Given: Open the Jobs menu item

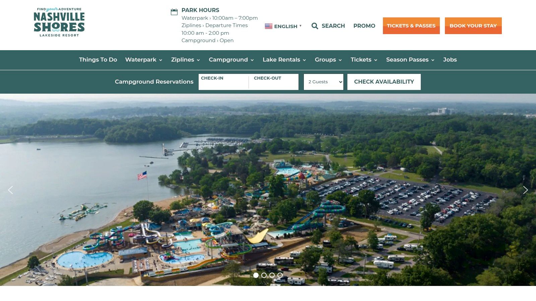Looking at the screenshot, I should 450,60.
